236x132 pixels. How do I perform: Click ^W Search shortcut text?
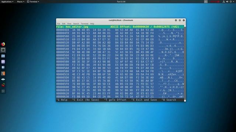pyautogui.click(x=169, y=100)
